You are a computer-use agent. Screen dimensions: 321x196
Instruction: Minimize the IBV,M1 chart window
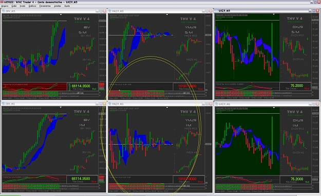[97, 104]
